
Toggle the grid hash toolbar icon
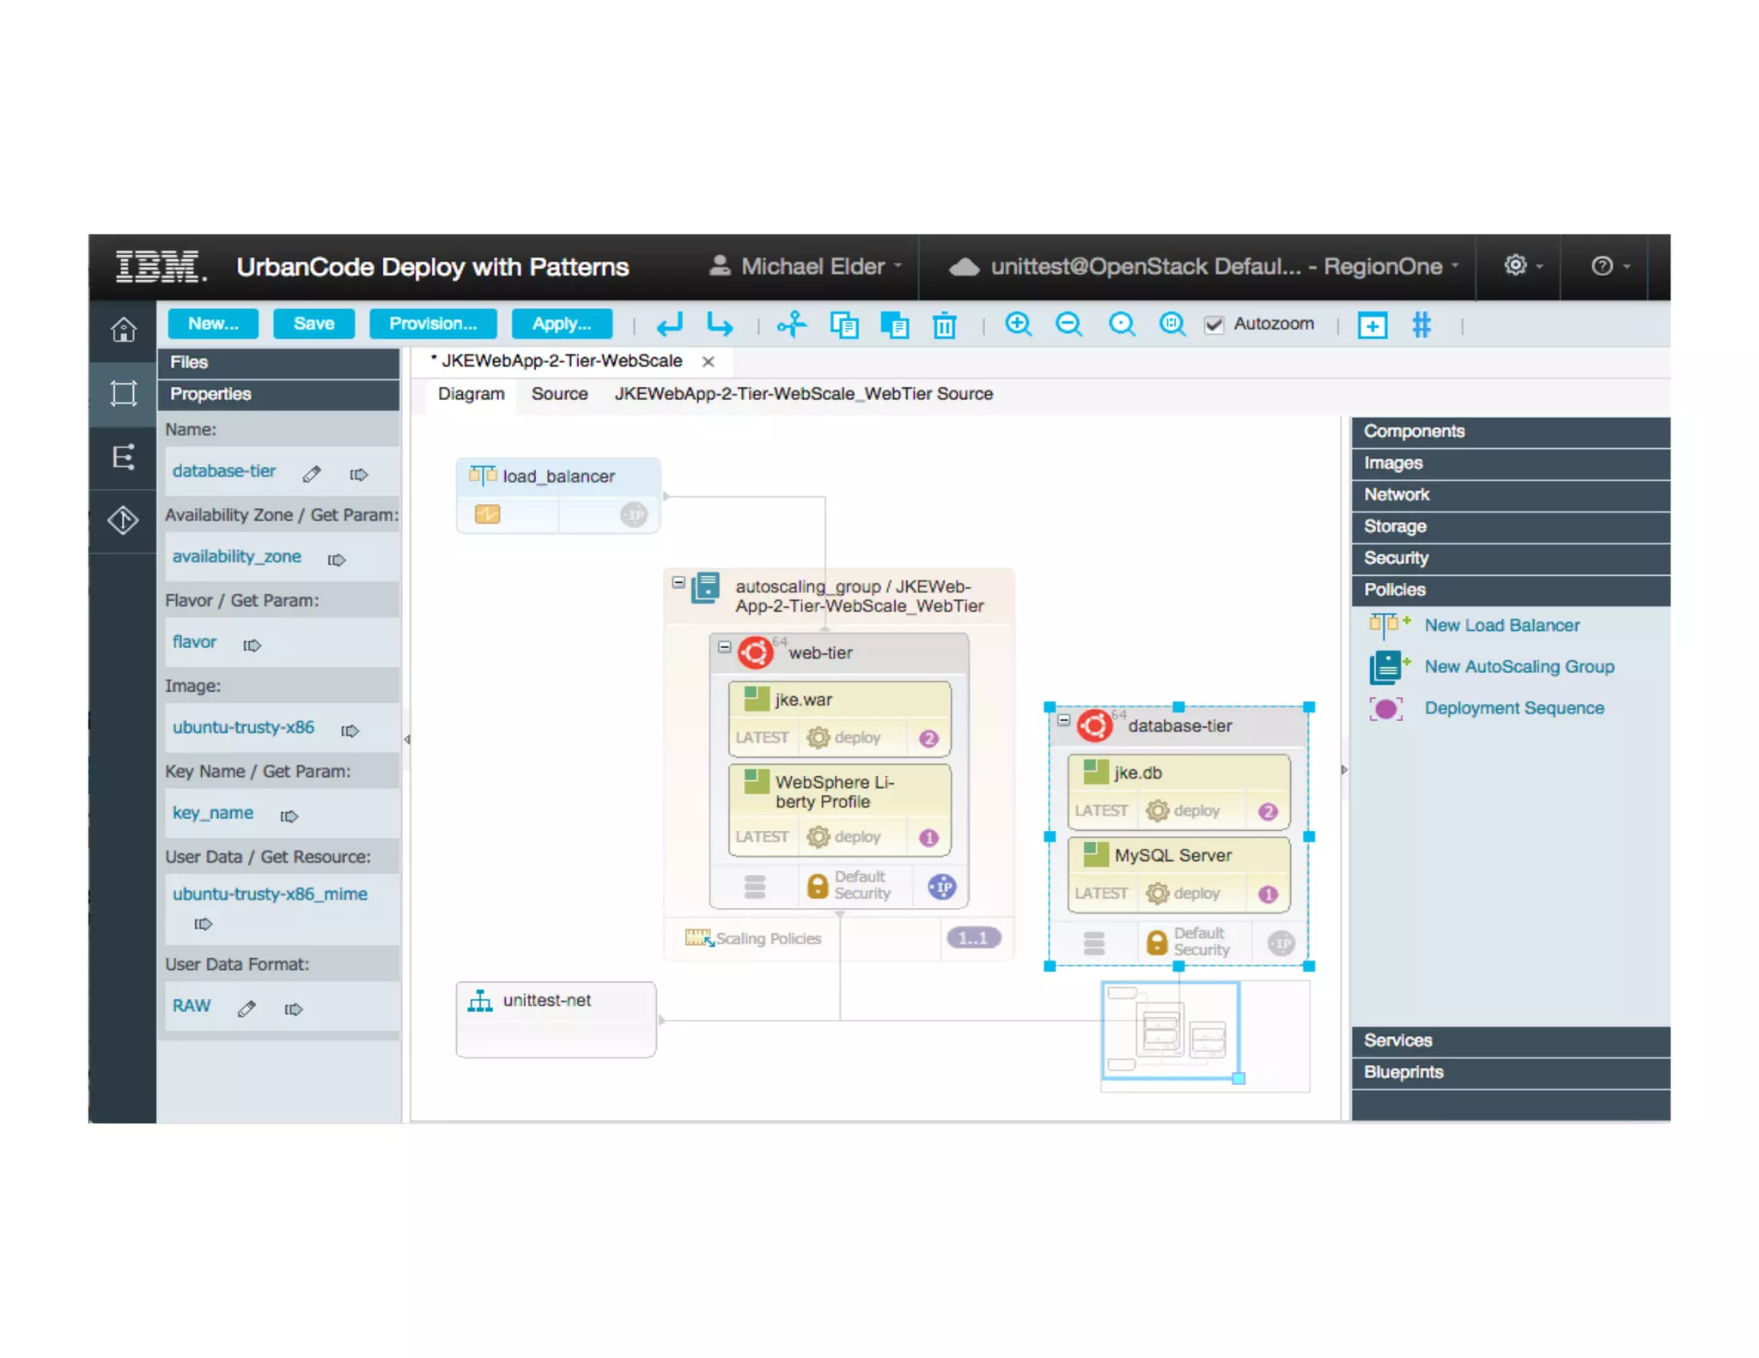coord(1421,324)
